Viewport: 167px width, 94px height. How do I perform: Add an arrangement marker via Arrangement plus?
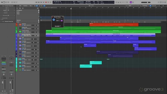[39, 10]
